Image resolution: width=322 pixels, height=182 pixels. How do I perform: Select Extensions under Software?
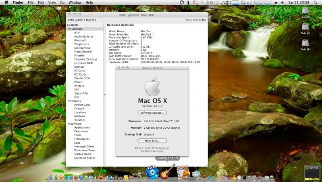81,131
